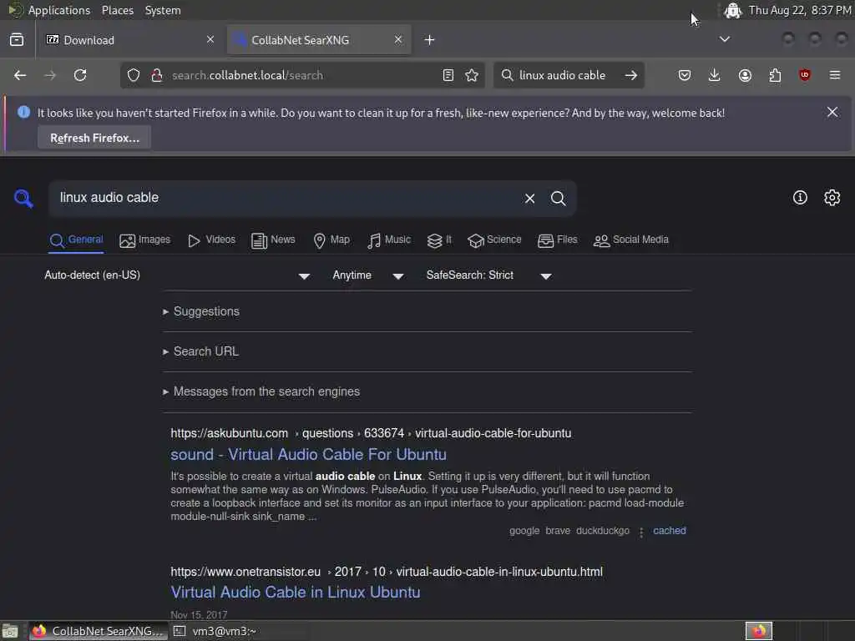This screenshot has width=855, height=641.
Task: Open the Firefox hamburger menu
Action: click(x=835, y=75)
